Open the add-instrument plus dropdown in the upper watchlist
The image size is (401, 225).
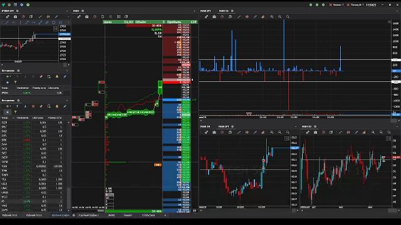click(x=8, y=76)
